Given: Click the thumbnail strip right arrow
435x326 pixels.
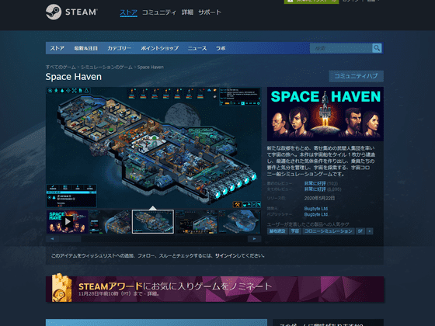Looking at the screenshot, I should coord(255,239).
